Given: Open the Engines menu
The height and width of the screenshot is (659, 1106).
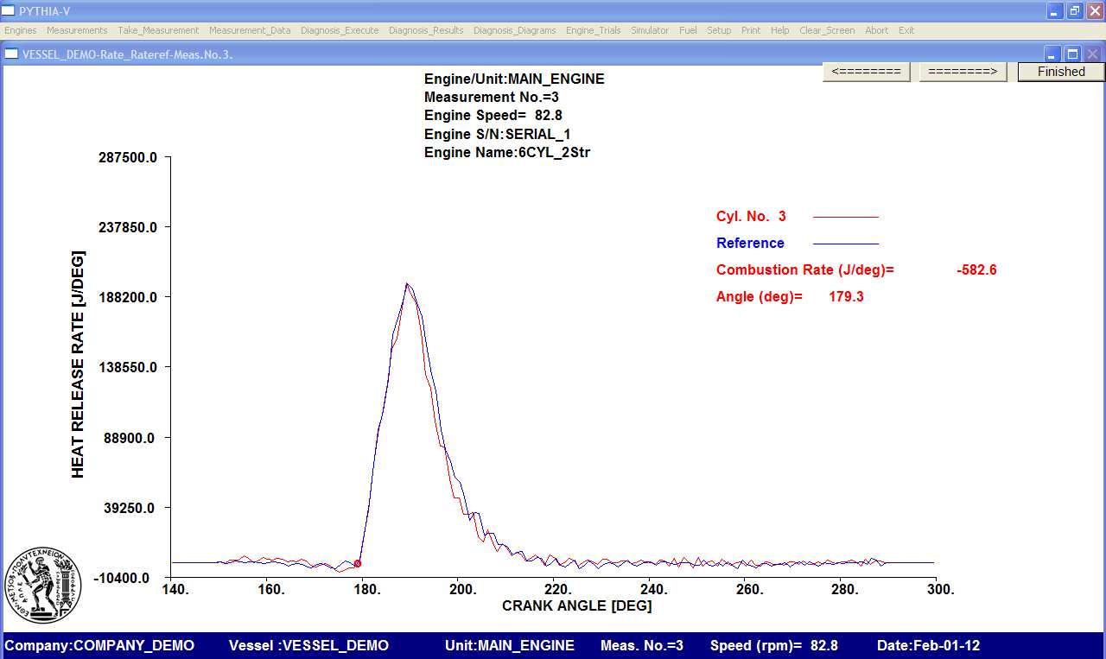Looking at the screenshot, I should (21, 30).
